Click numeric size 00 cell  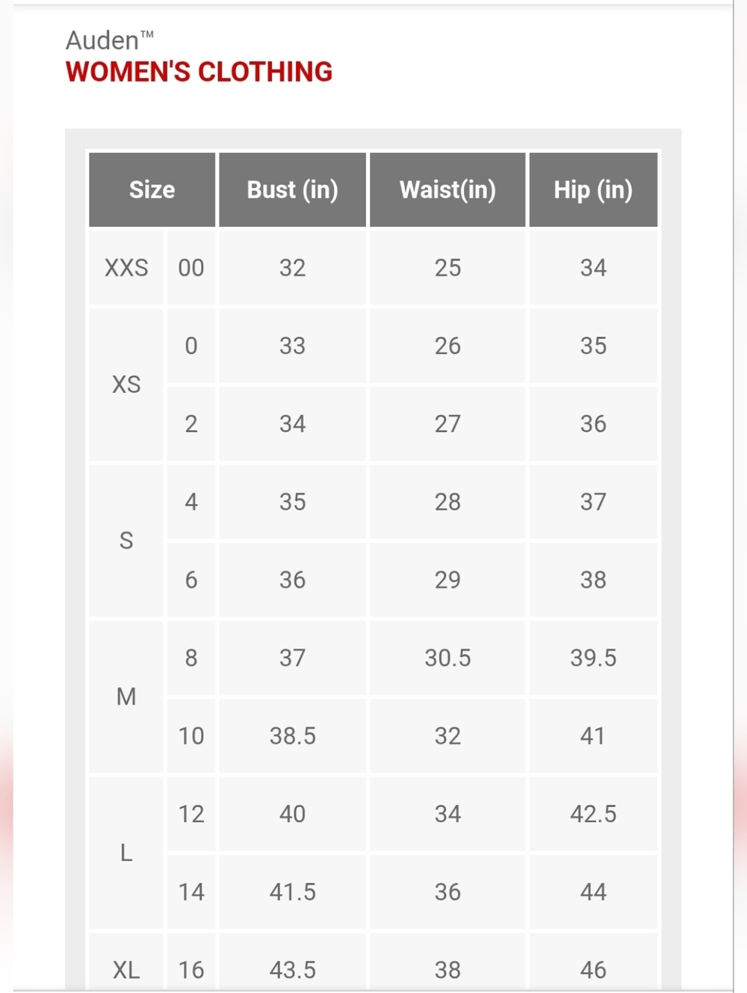click(x=191, y=267)
